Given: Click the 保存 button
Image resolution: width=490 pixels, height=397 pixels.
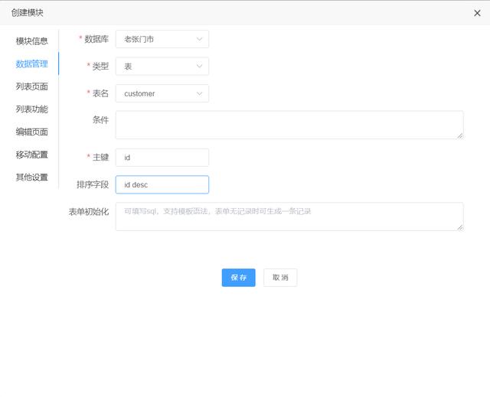Looking at the screenshot, I should click(x=238, y=278).
